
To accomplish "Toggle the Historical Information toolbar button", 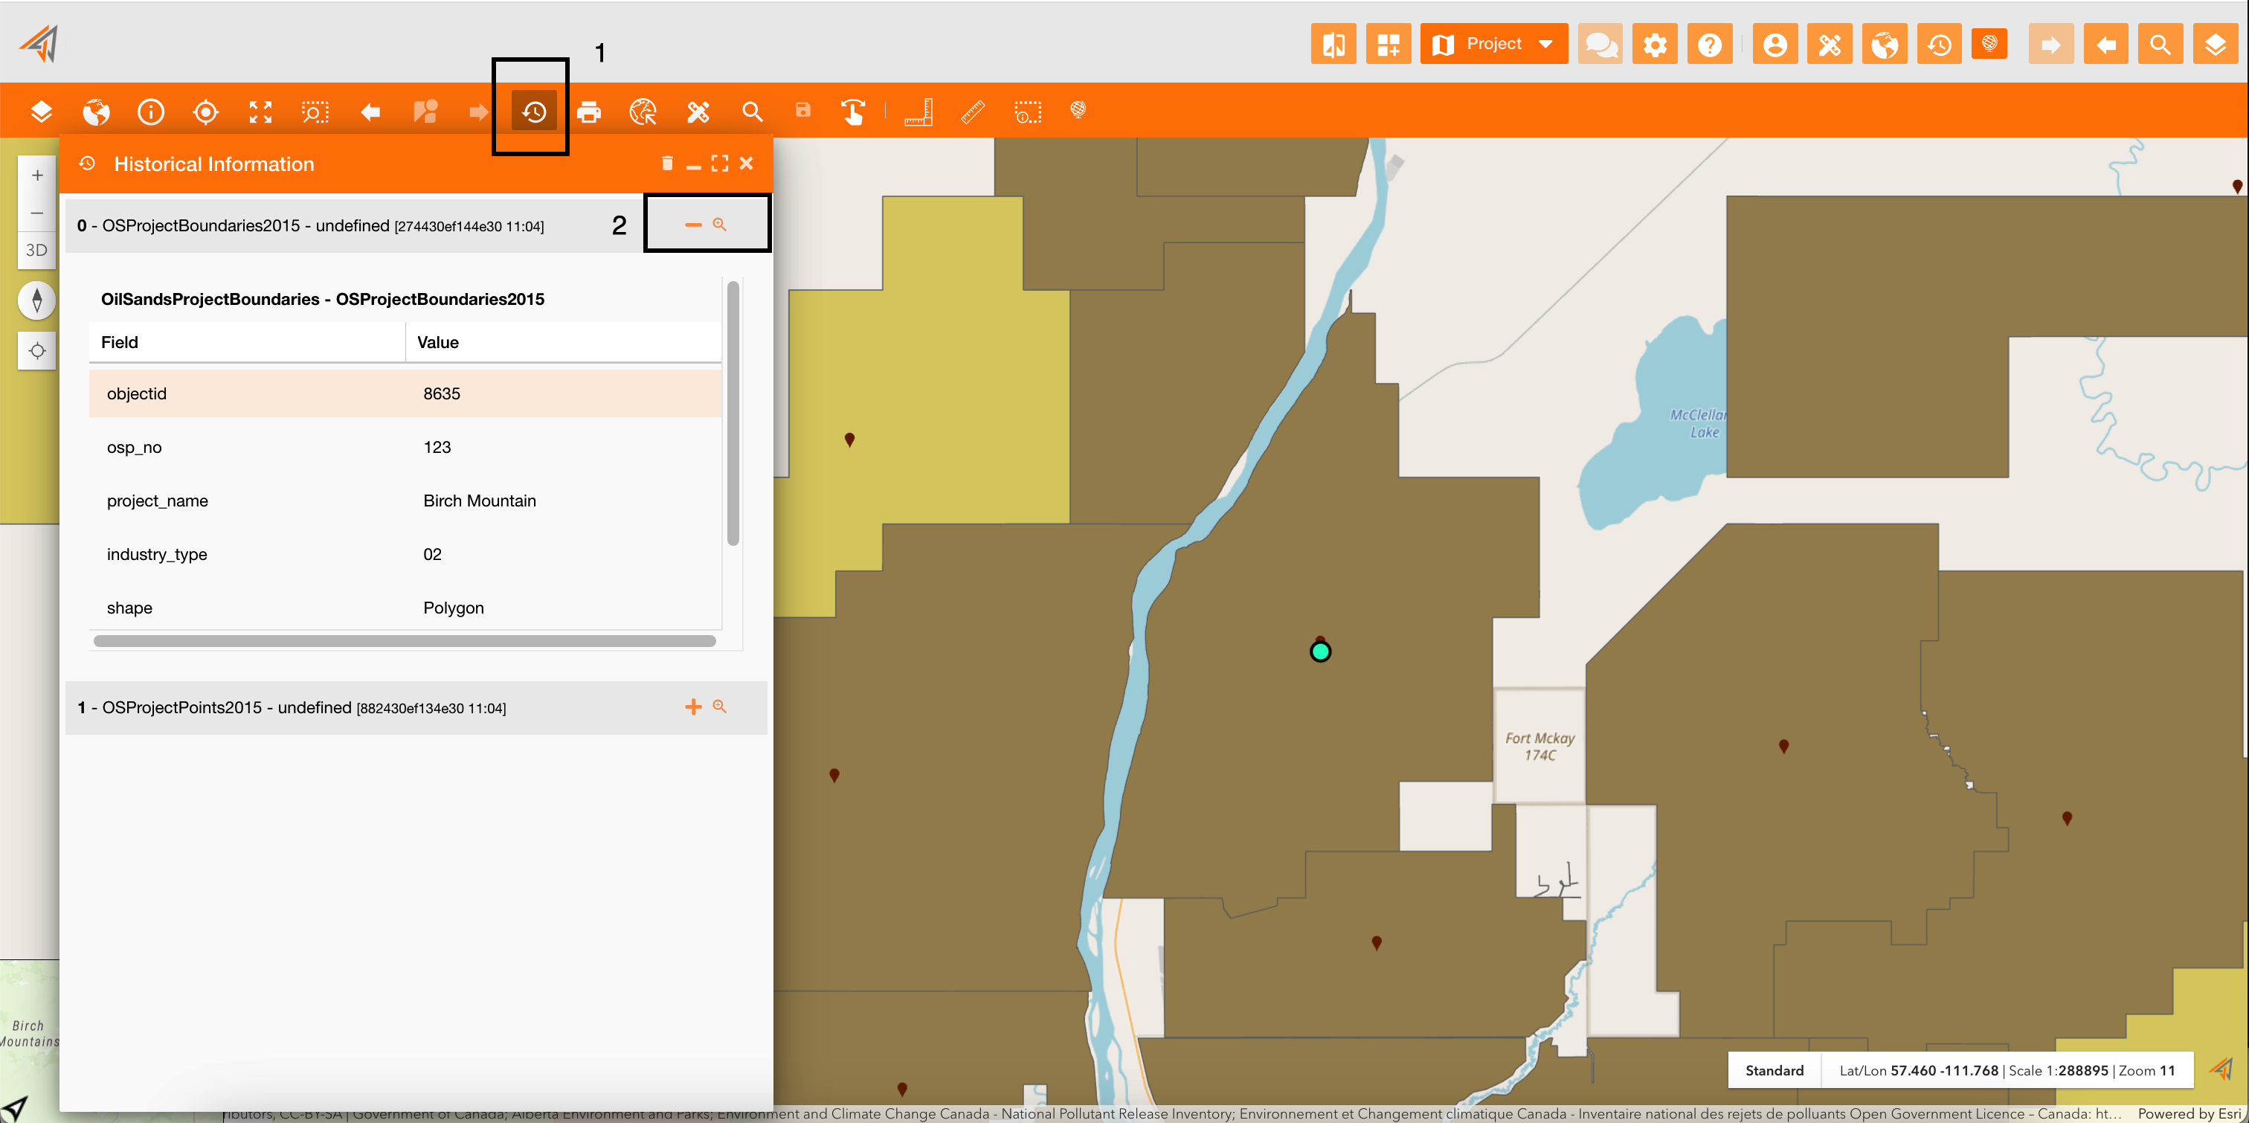I will point(533,112).
